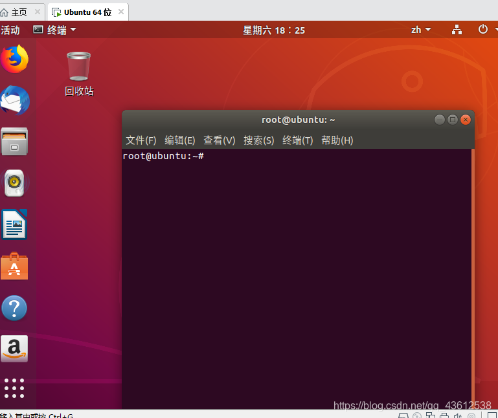Click the root@ubuntu: ~ title bar
Viewport: 498px width, 418px height.
point(299,120)
